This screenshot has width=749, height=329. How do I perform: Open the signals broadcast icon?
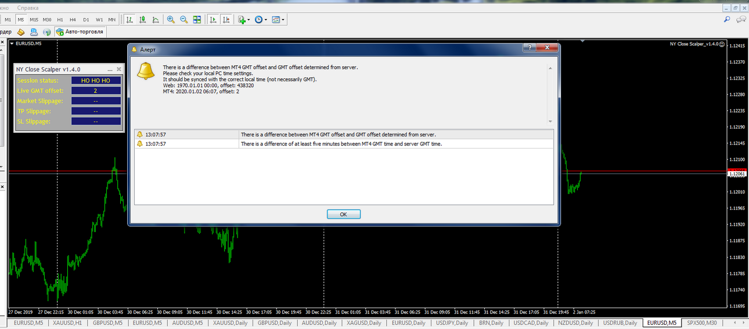(x=47, y=32)
